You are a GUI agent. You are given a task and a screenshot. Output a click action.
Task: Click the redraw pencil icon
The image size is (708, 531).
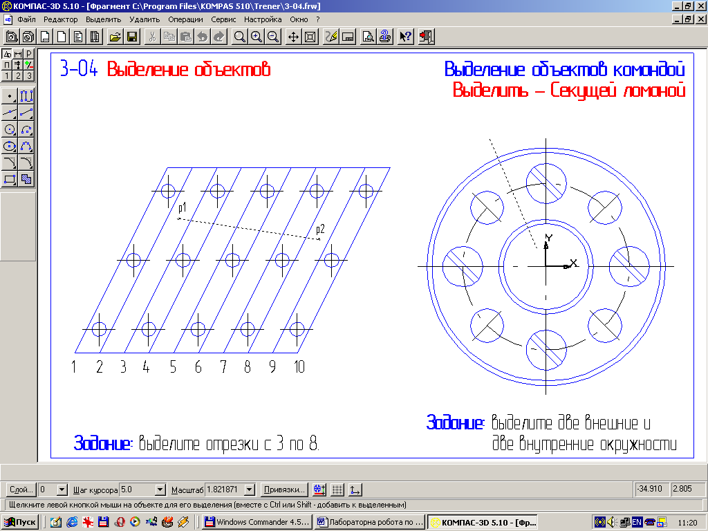(331, 37)
